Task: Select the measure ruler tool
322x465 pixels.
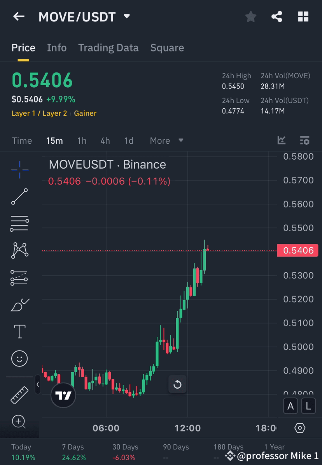Action: tap(19, 395)
